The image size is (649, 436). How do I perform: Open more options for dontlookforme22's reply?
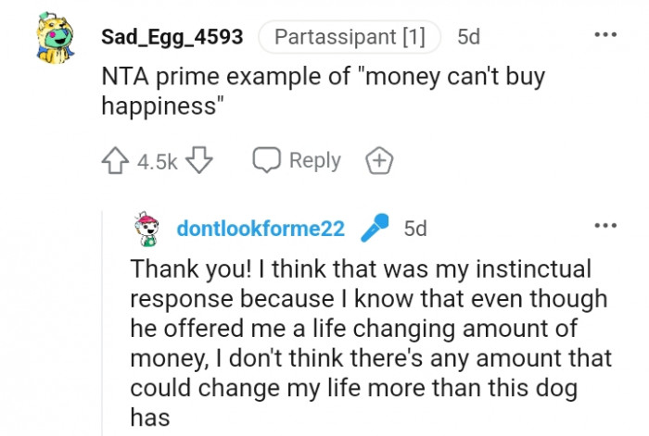pos(604,225)
